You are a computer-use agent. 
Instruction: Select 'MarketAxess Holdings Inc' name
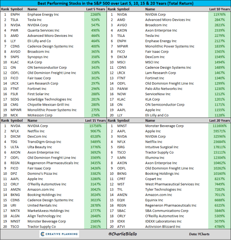48,211
